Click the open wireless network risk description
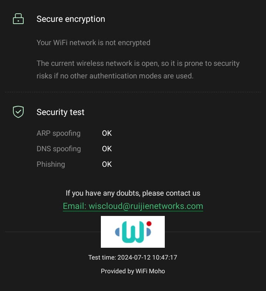This screenshot has width=266, height=291. (x=138, y=70)
